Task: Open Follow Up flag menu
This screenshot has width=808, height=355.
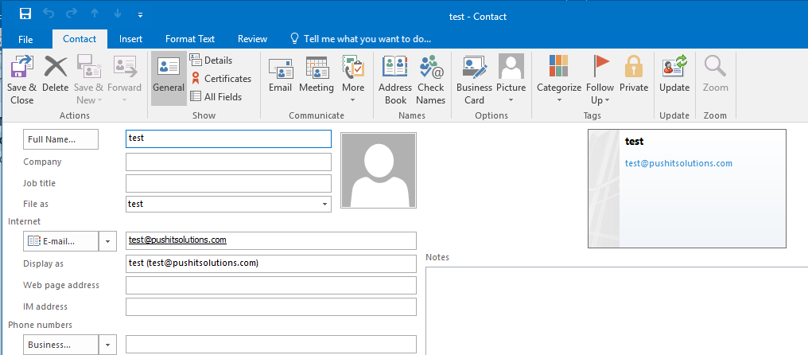Action: pyautogui.click(x=600, y=80)
